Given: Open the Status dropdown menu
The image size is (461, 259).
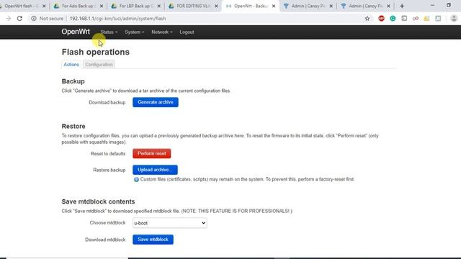Looking at the screenshot, I should click(109, 32).
